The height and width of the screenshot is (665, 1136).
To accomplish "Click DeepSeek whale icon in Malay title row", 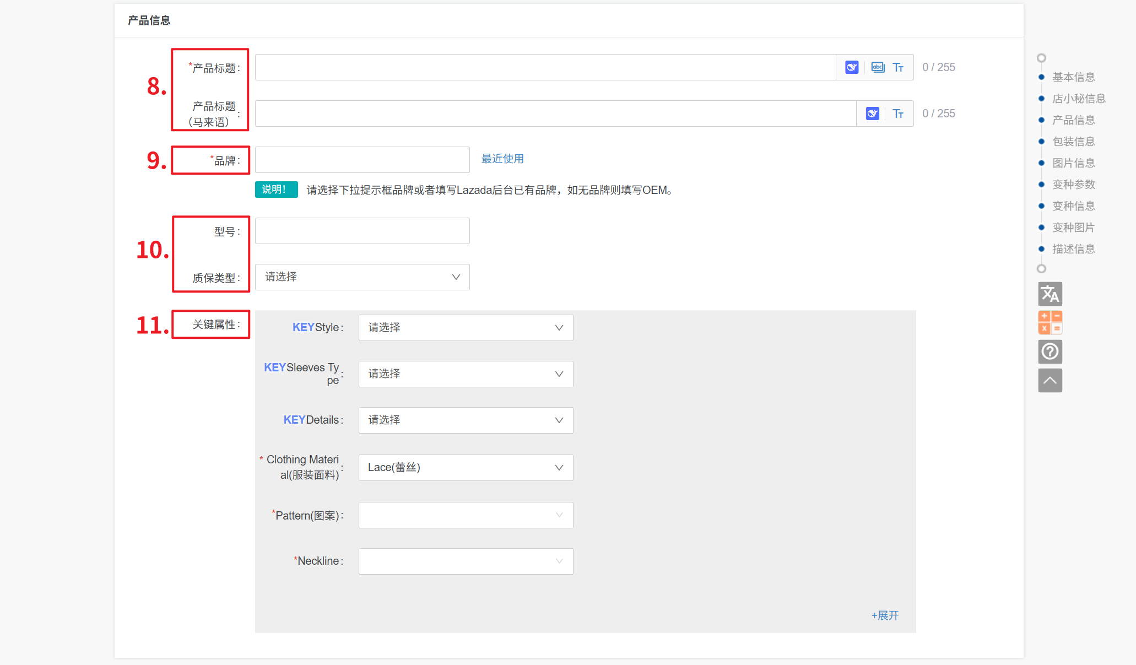I will [872, 113].
